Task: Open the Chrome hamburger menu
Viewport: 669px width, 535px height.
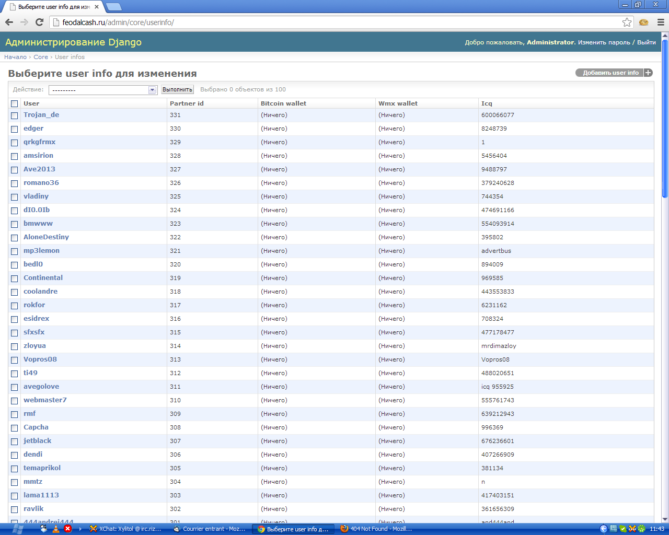Action: pos(661,22)
